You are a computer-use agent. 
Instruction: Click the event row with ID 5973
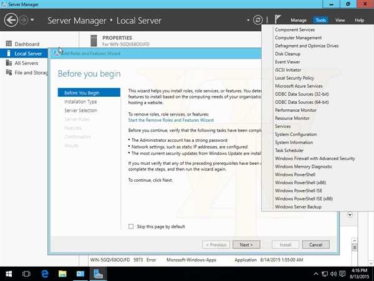(x=197, y=260)
